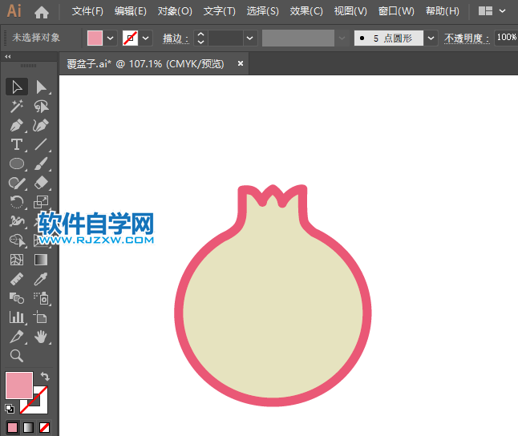Switch to the 覆盆子.ai document tab
This screenshot has height=436, width=518.
click(145, 64)
